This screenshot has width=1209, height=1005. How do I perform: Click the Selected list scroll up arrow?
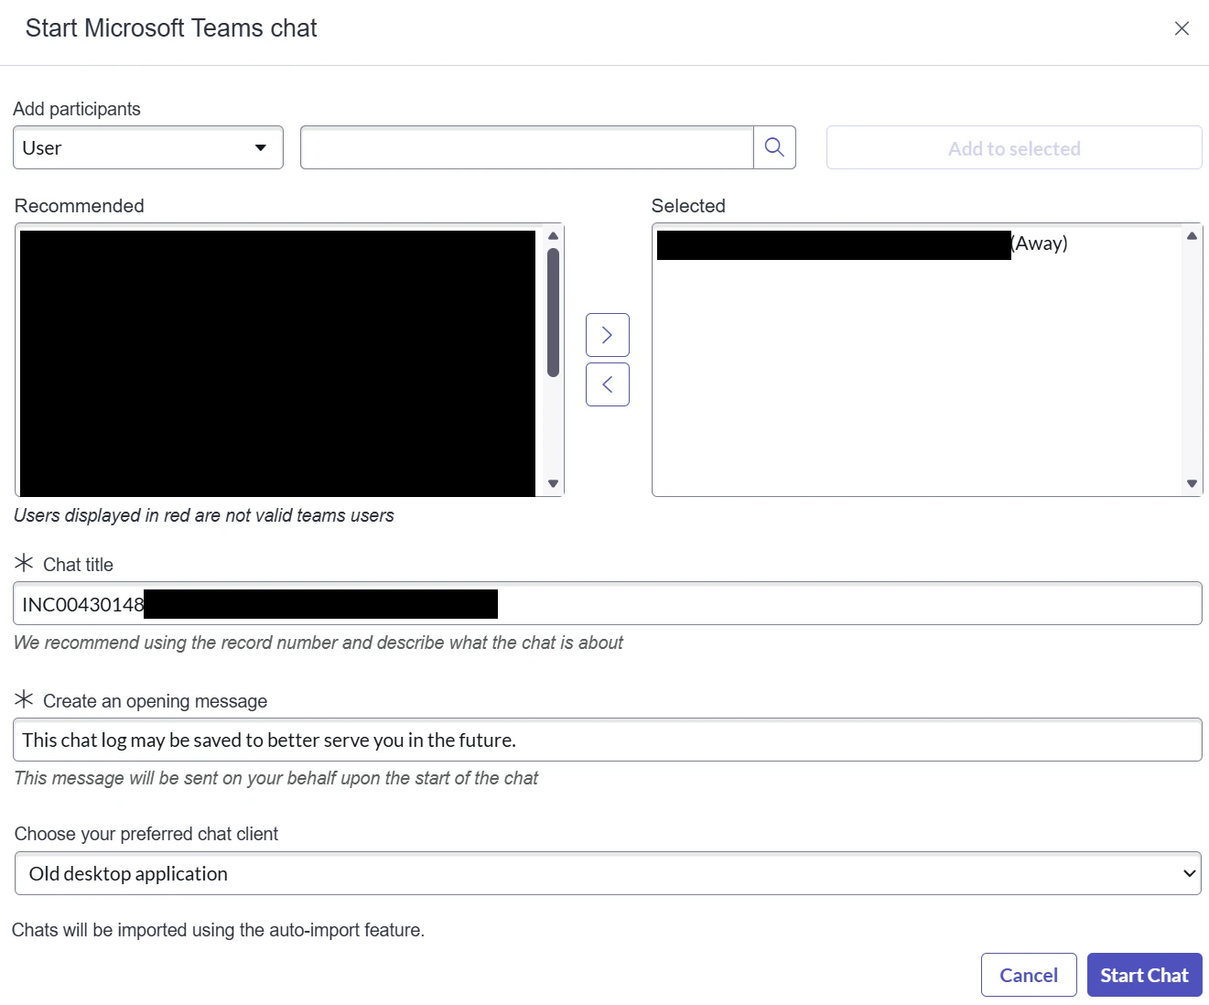point(1192,236)
